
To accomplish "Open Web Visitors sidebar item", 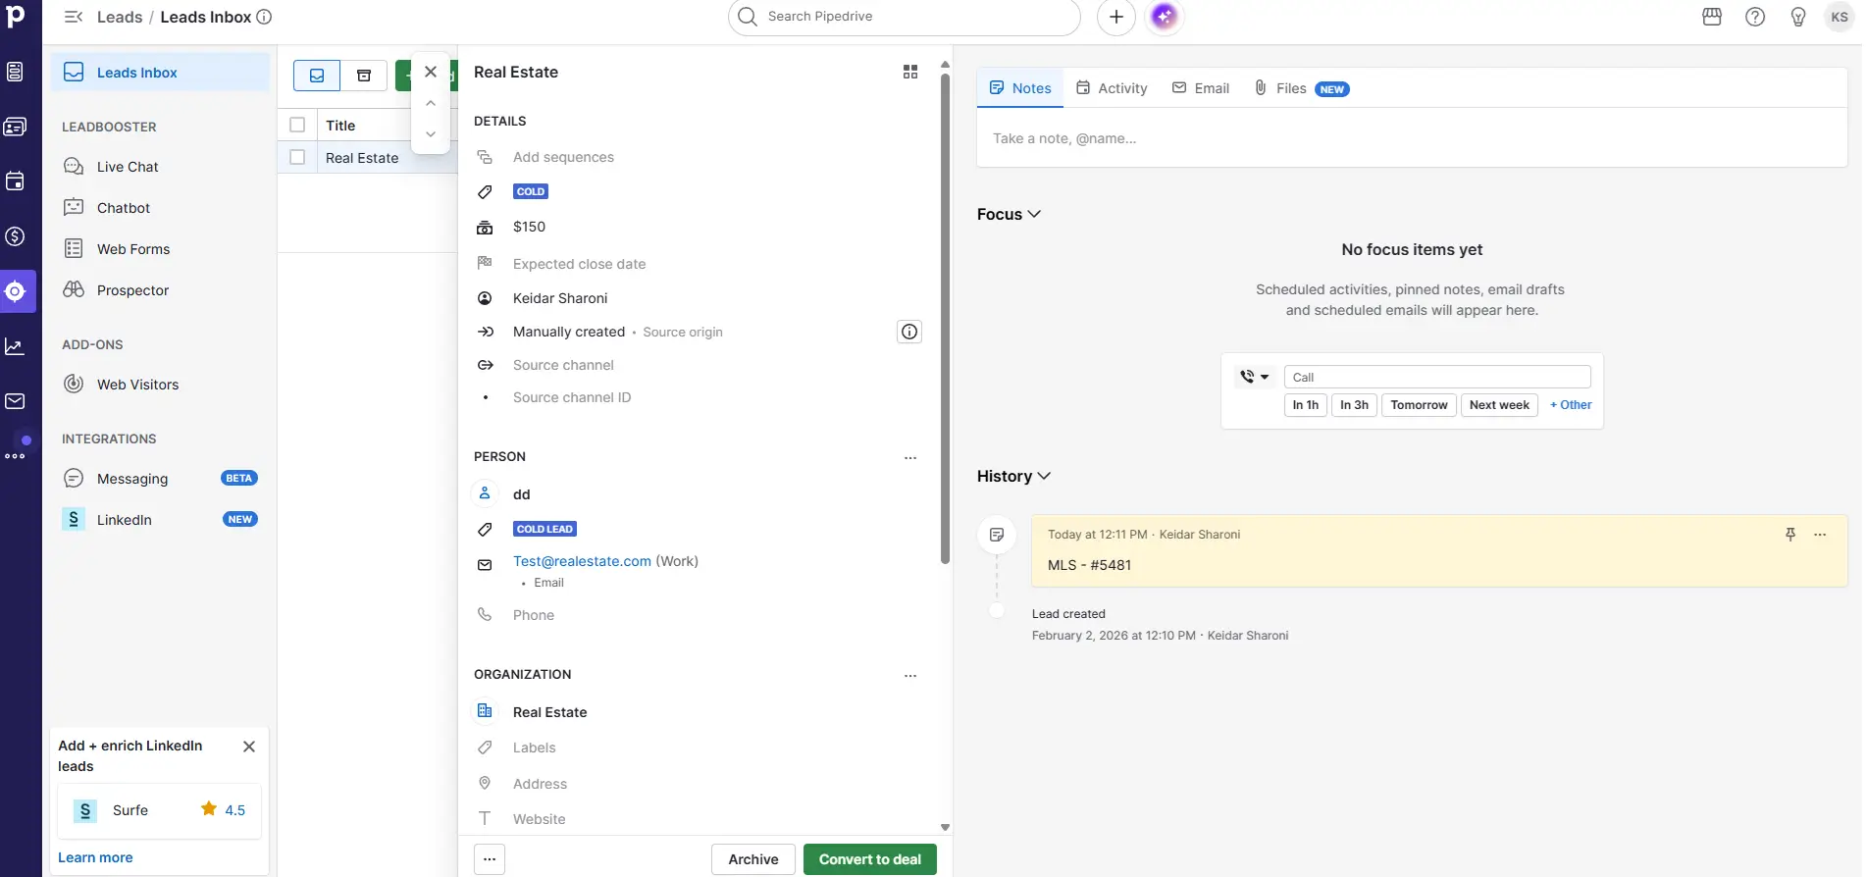I will pyautogui.click(x=160, y=385).
